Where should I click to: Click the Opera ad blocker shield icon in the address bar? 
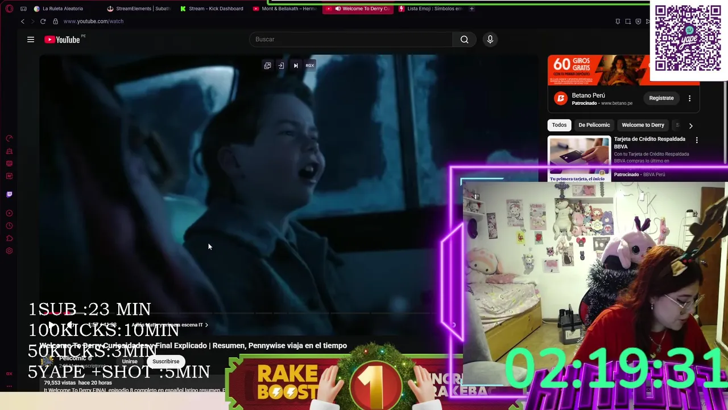click(x=638, y=21)
